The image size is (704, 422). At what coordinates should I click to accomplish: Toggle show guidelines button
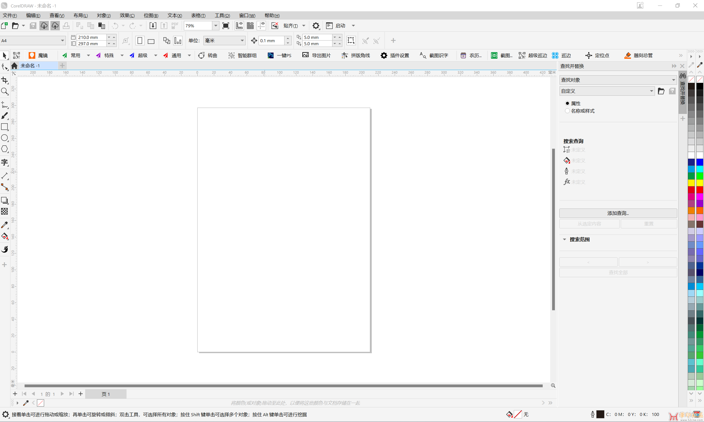coord(261,26)
